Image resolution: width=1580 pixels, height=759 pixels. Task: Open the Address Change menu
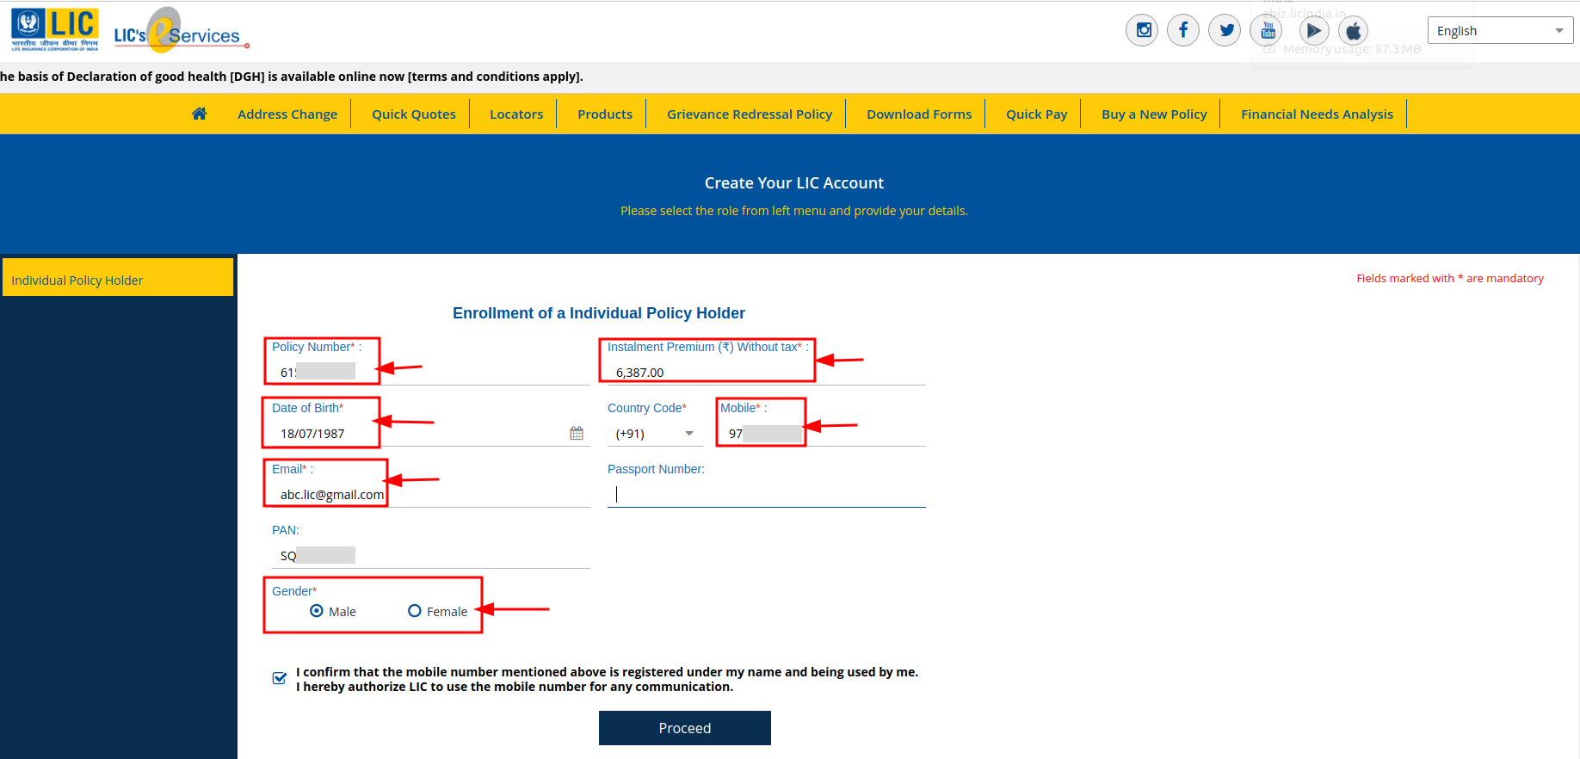tap(287, 114)
